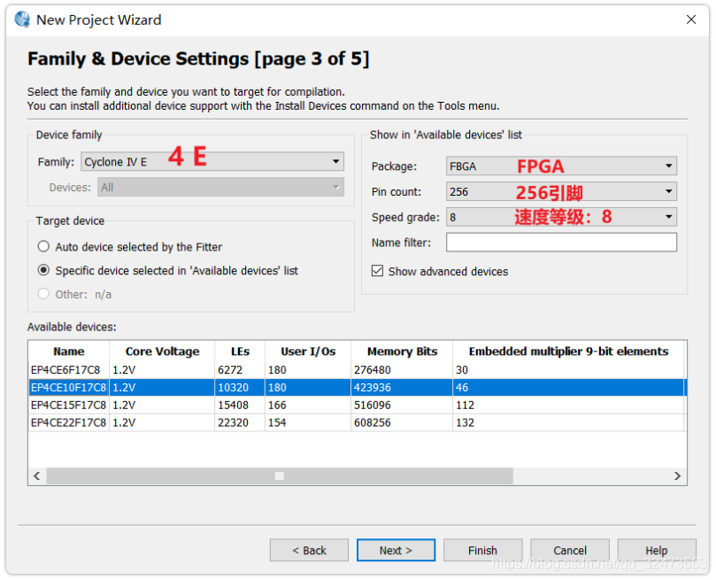Click the Finish button

click(x=482, y=550)
